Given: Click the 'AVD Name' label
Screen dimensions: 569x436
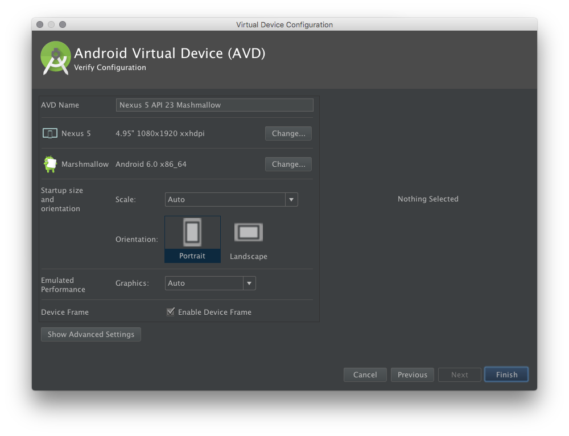Looking at the screenshot, I should (x=60, y=105).
